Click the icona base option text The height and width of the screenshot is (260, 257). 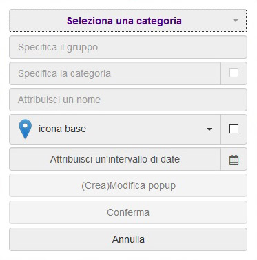tap(62, 129)
